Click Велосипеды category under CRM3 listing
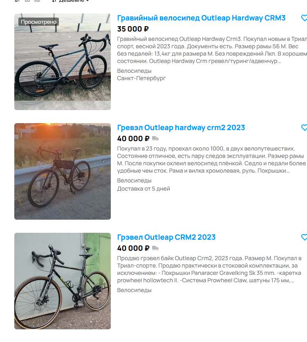The image size is (307, 342). pos(134,71)
